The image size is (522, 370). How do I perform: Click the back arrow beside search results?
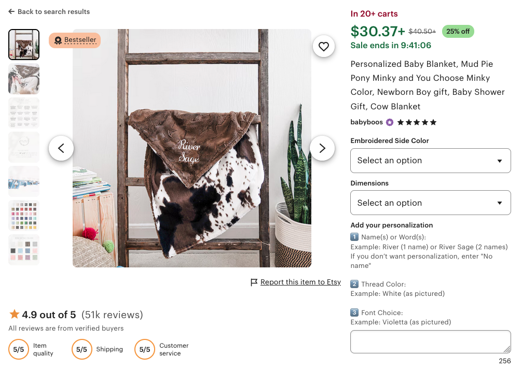(10, 11)
